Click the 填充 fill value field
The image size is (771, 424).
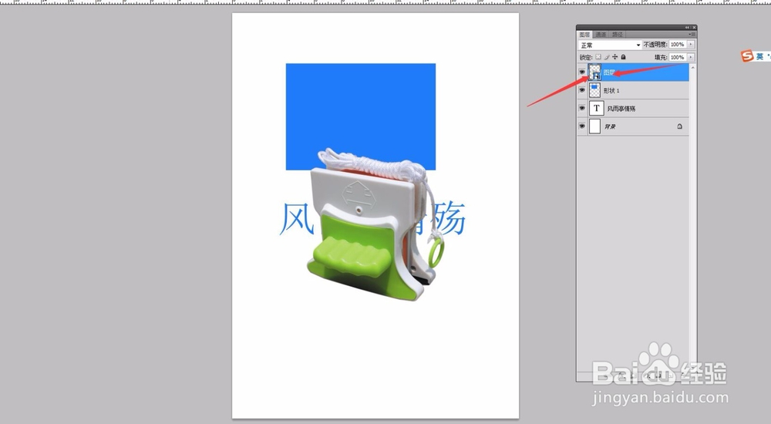click(678, 57)
